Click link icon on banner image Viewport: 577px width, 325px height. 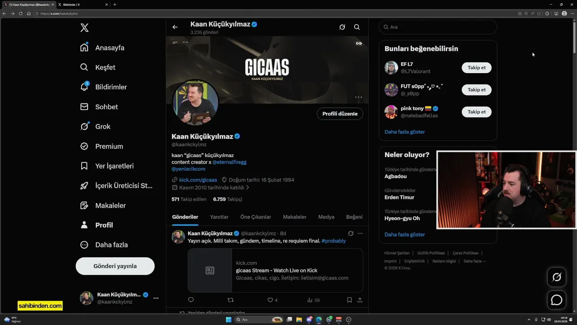click(359, 43)
